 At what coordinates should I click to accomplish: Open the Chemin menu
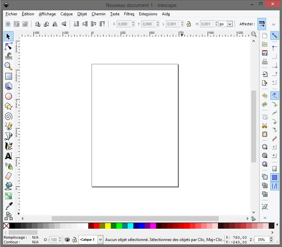[98, 14]
